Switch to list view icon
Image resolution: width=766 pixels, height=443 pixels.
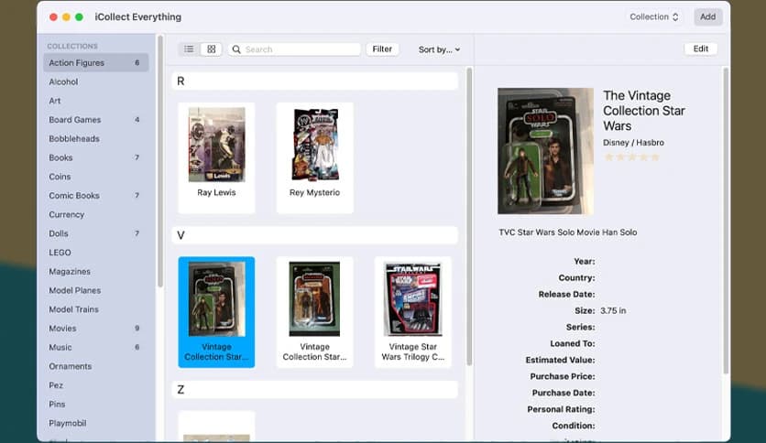coord(189,49)
